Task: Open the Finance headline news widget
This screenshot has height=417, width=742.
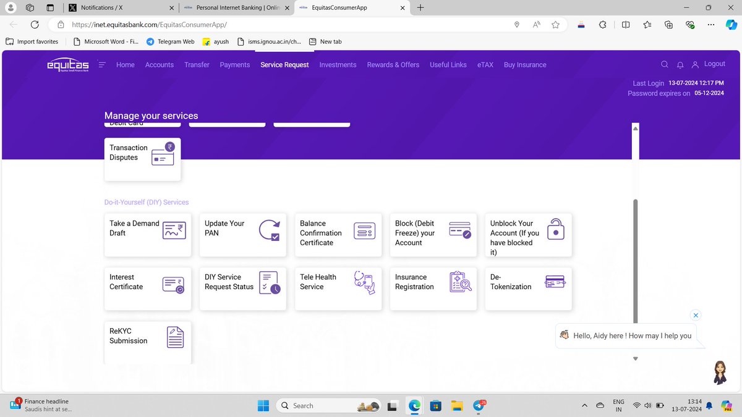Action: click(x=41, y=405)
